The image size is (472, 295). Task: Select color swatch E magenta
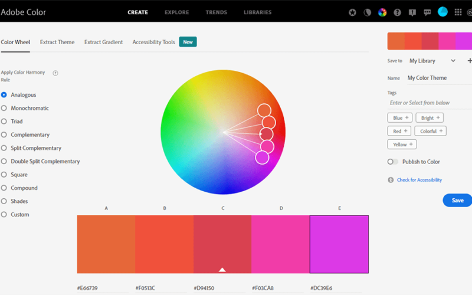339,244
